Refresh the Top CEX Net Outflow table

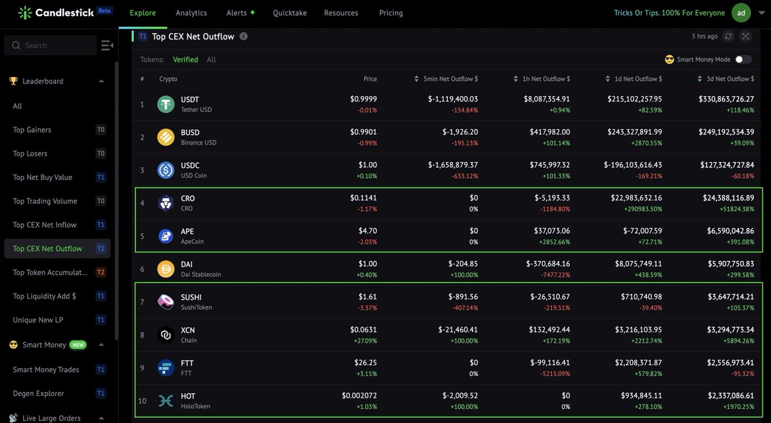(729, 37)
